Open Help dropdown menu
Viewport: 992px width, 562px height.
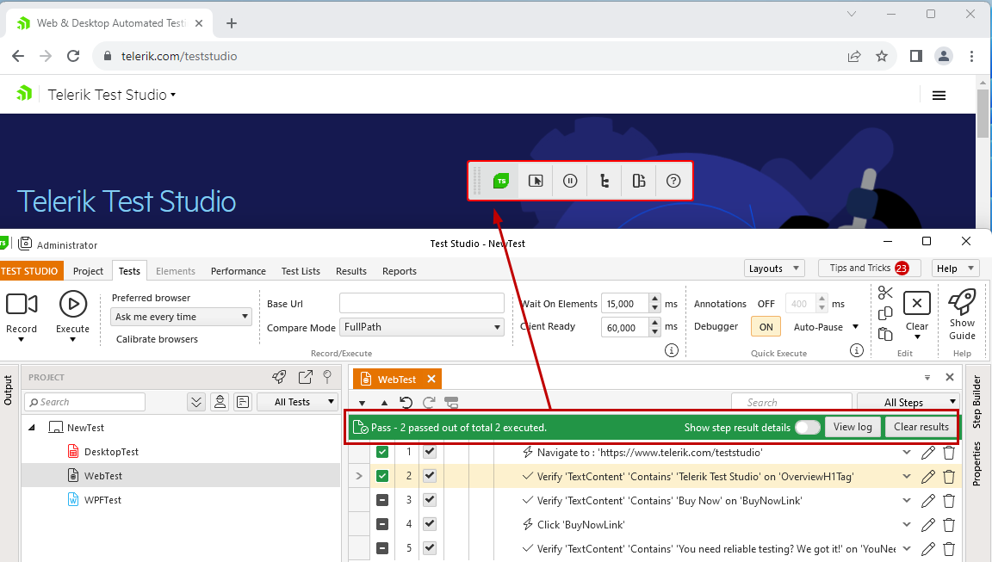click(x=955, y=269)
